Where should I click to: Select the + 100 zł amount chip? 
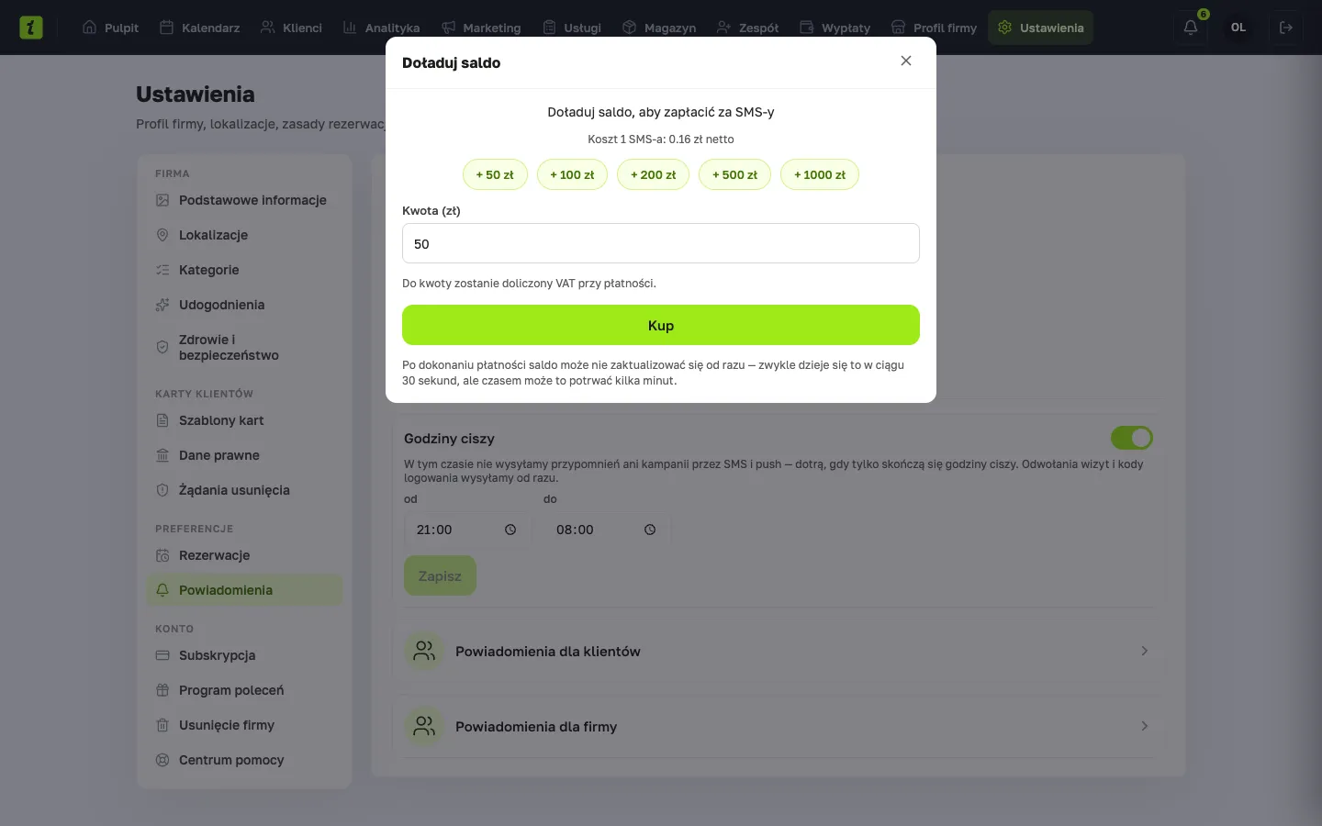(572, 174)
